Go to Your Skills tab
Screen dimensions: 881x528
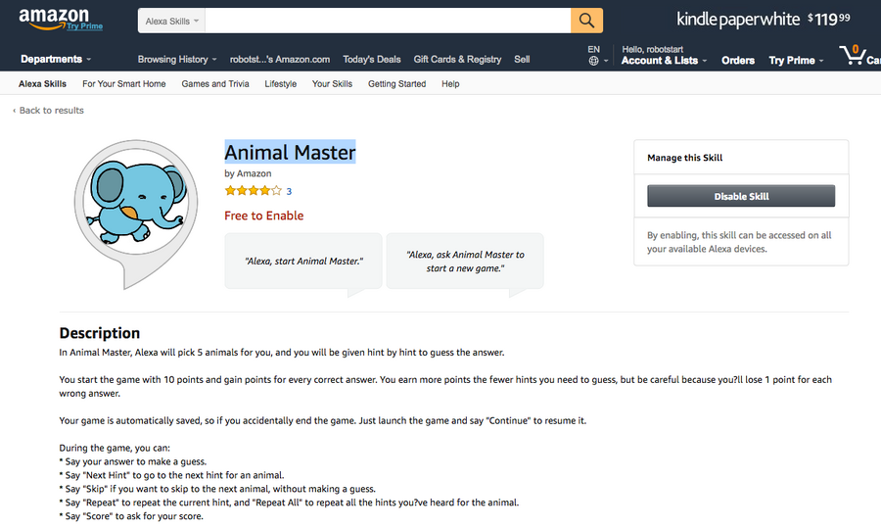coord(332,84)
